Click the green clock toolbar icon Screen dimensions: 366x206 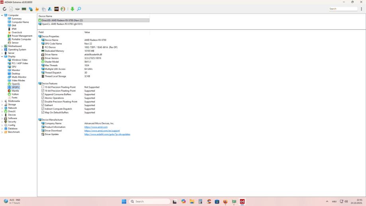pyautogui.click(x=63, y=9)
